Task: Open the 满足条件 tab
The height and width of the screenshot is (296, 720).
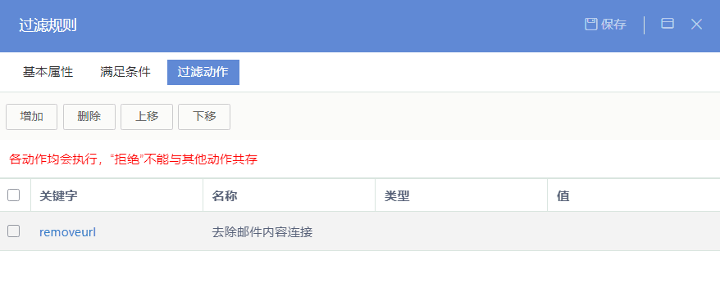Action: click(125, 72)
